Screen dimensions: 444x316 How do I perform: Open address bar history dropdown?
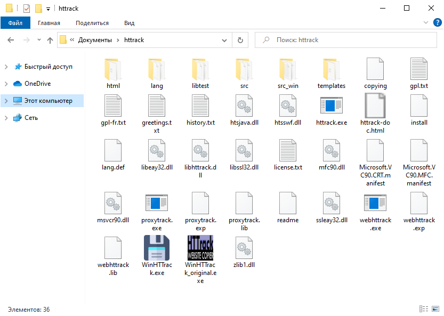224,40
